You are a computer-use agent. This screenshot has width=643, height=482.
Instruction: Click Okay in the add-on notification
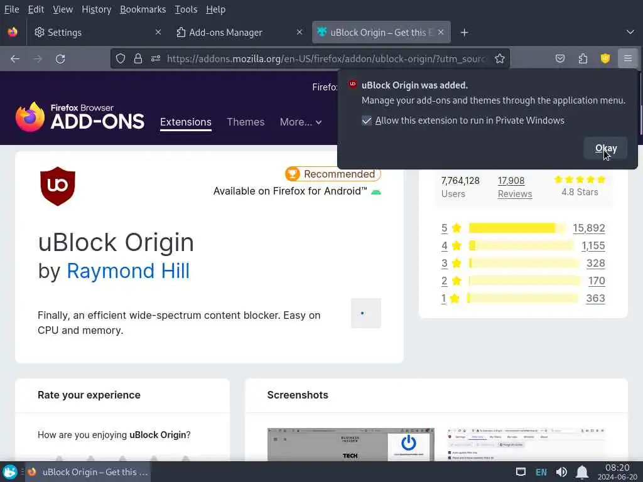click(x=606, y=148)
